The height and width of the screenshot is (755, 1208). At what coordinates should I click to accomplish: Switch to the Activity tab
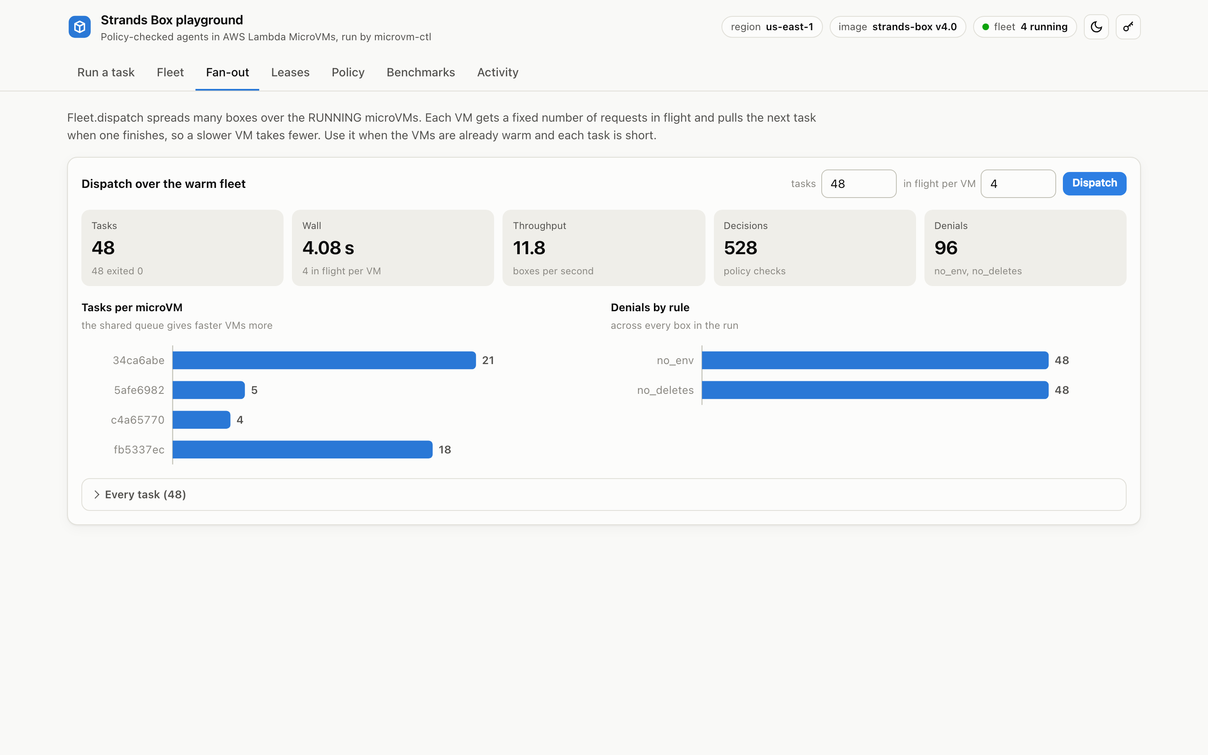click(x=498, y=73)
